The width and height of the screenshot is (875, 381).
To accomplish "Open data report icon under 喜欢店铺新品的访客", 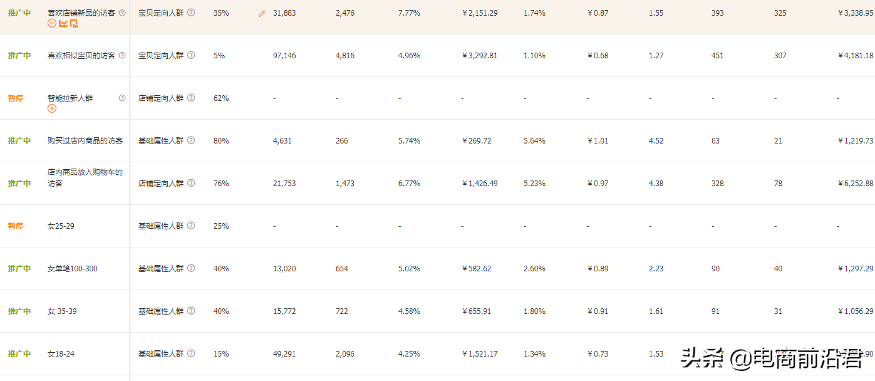I will tap(74, 23).
